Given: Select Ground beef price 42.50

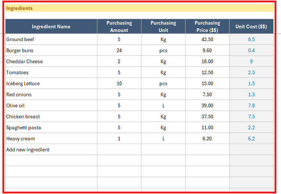Looking at the screenshot, I should click(x=207, y=39).
